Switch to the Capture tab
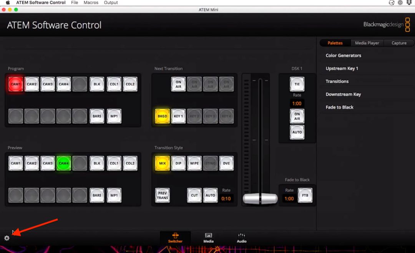The image size is (415, 253). tap(399, 43)
